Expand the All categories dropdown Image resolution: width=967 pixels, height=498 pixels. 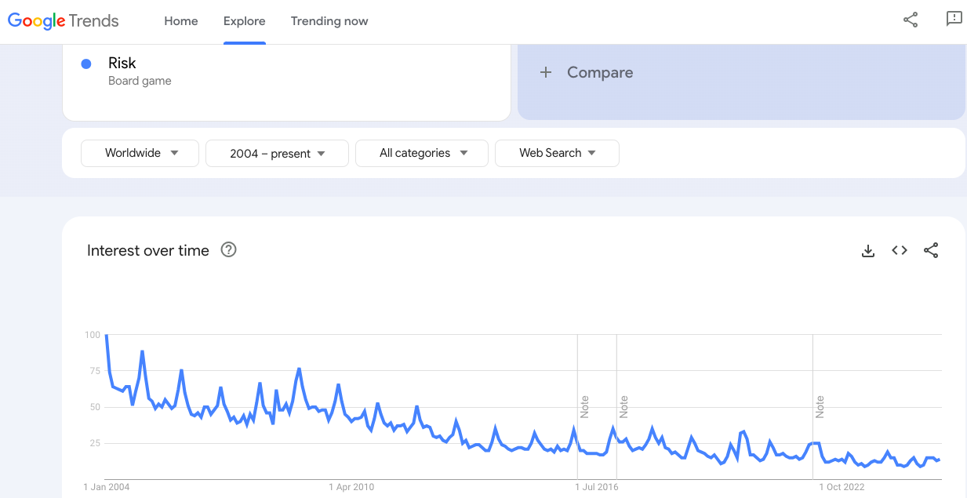point(422,153)
